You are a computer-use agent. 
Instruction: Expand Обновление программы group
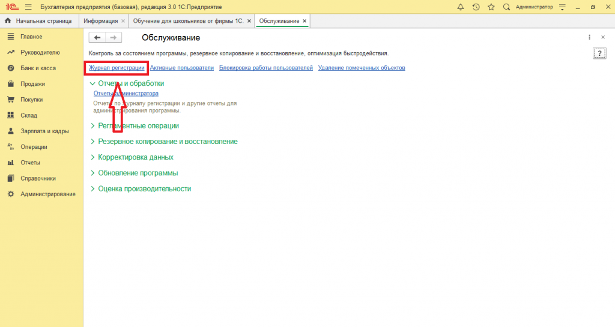(92, 173)
